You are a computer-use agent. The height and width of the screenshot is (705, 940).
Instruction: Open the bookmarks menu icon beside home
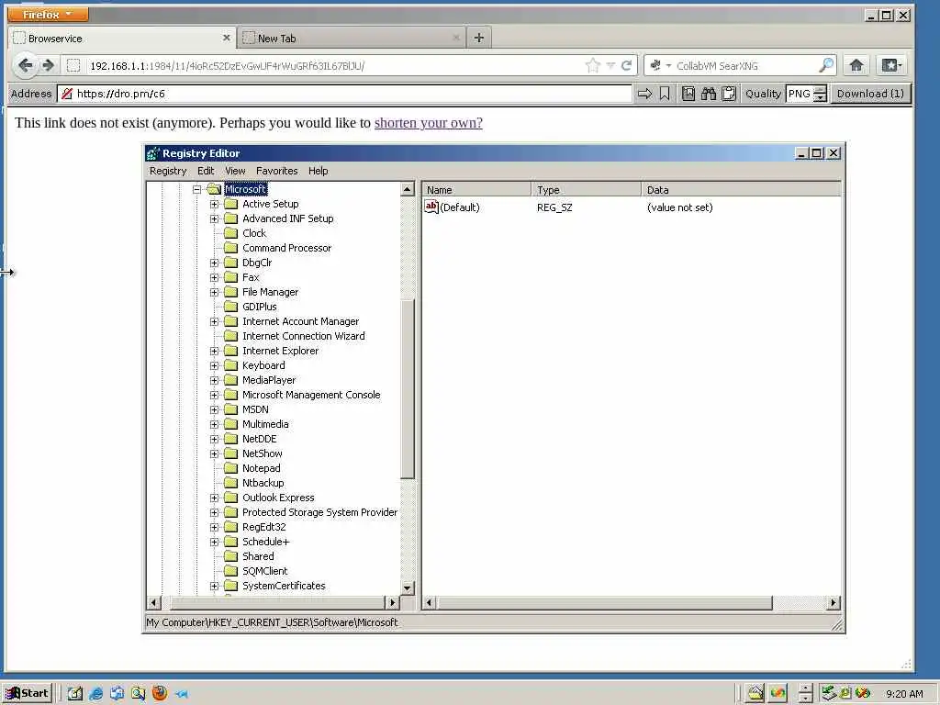pos(891,65)
